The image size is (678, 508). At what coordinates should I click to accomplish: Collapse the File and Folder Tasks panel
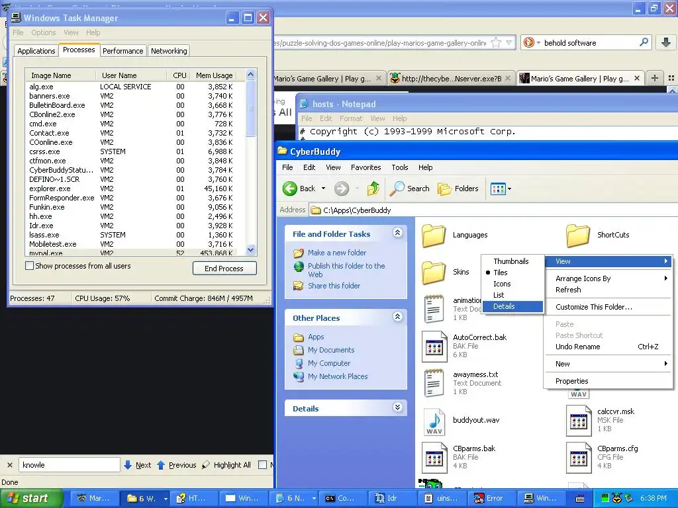coord(398,233)
